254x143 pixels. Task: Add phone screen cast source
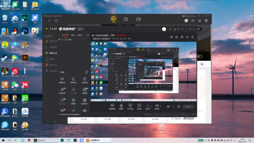tap(130, 107)
